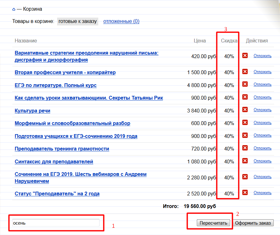Focus the promo code field containing 'осень'
Image resolution: width=280 pixels, height=235 pixels.
click(x=56, y=223)
